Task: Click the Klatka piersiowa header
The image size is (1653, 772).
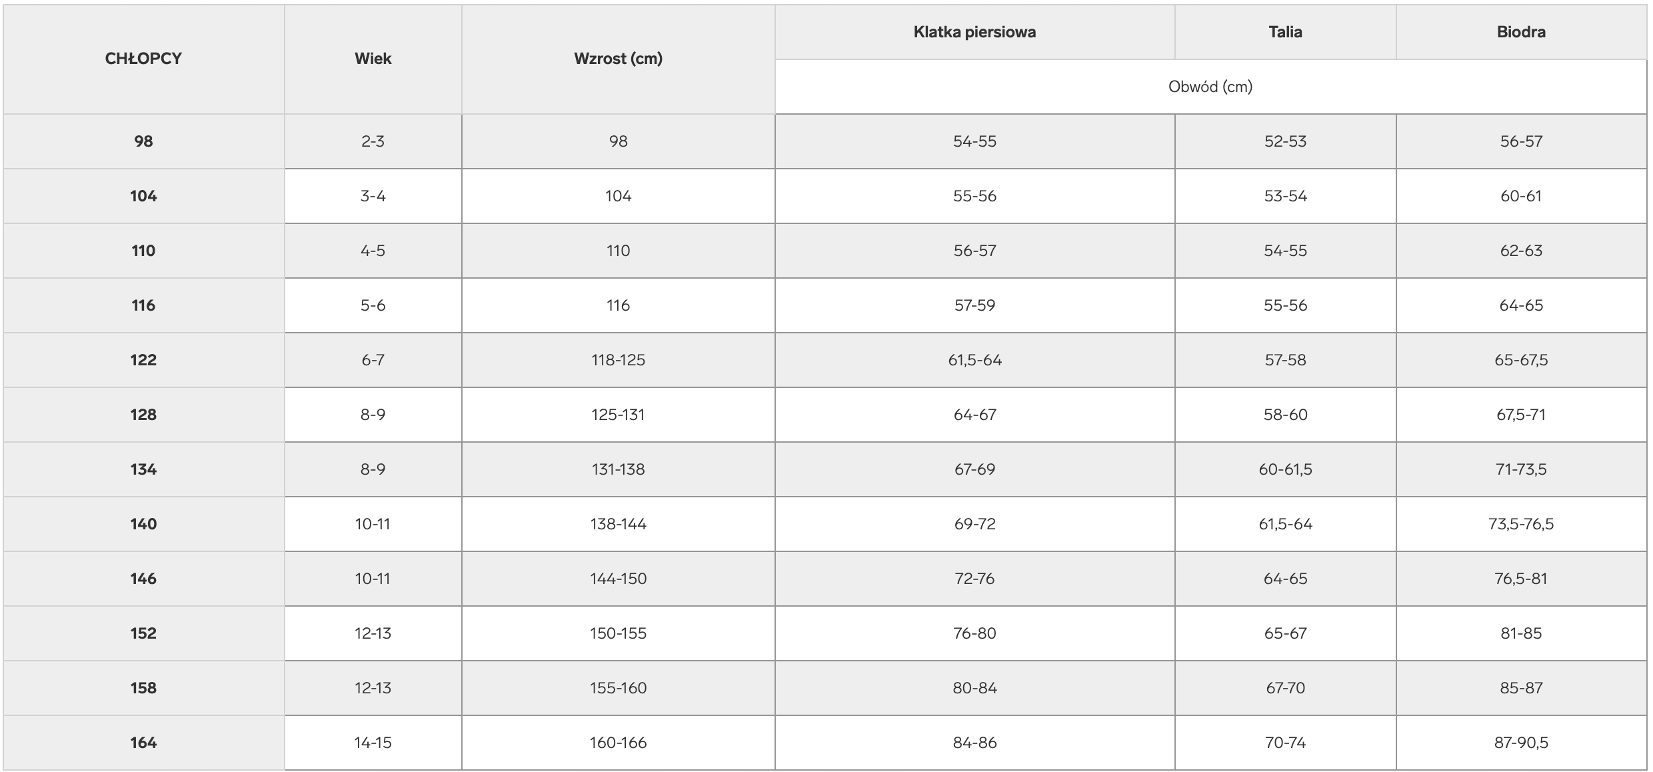Action: click(974, 32)
